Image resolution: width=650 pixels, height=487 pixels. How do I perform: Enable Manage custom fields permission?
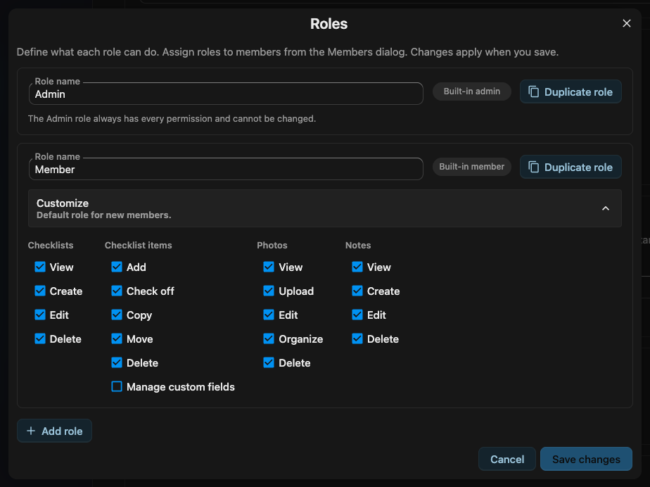117,386
